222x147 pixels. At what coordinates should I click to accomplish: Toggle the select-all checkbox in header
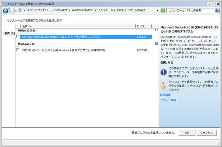coord(18,26)
